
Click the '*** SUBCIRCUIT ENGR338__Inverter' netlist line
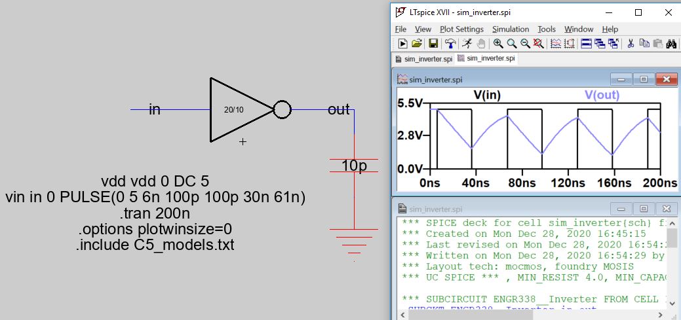[x=534, y=299]
